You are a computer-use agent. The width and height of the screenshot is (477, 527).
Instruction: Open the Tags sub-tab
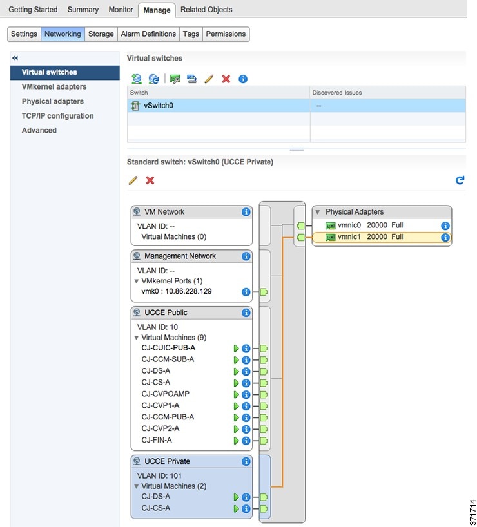[191, 34]
